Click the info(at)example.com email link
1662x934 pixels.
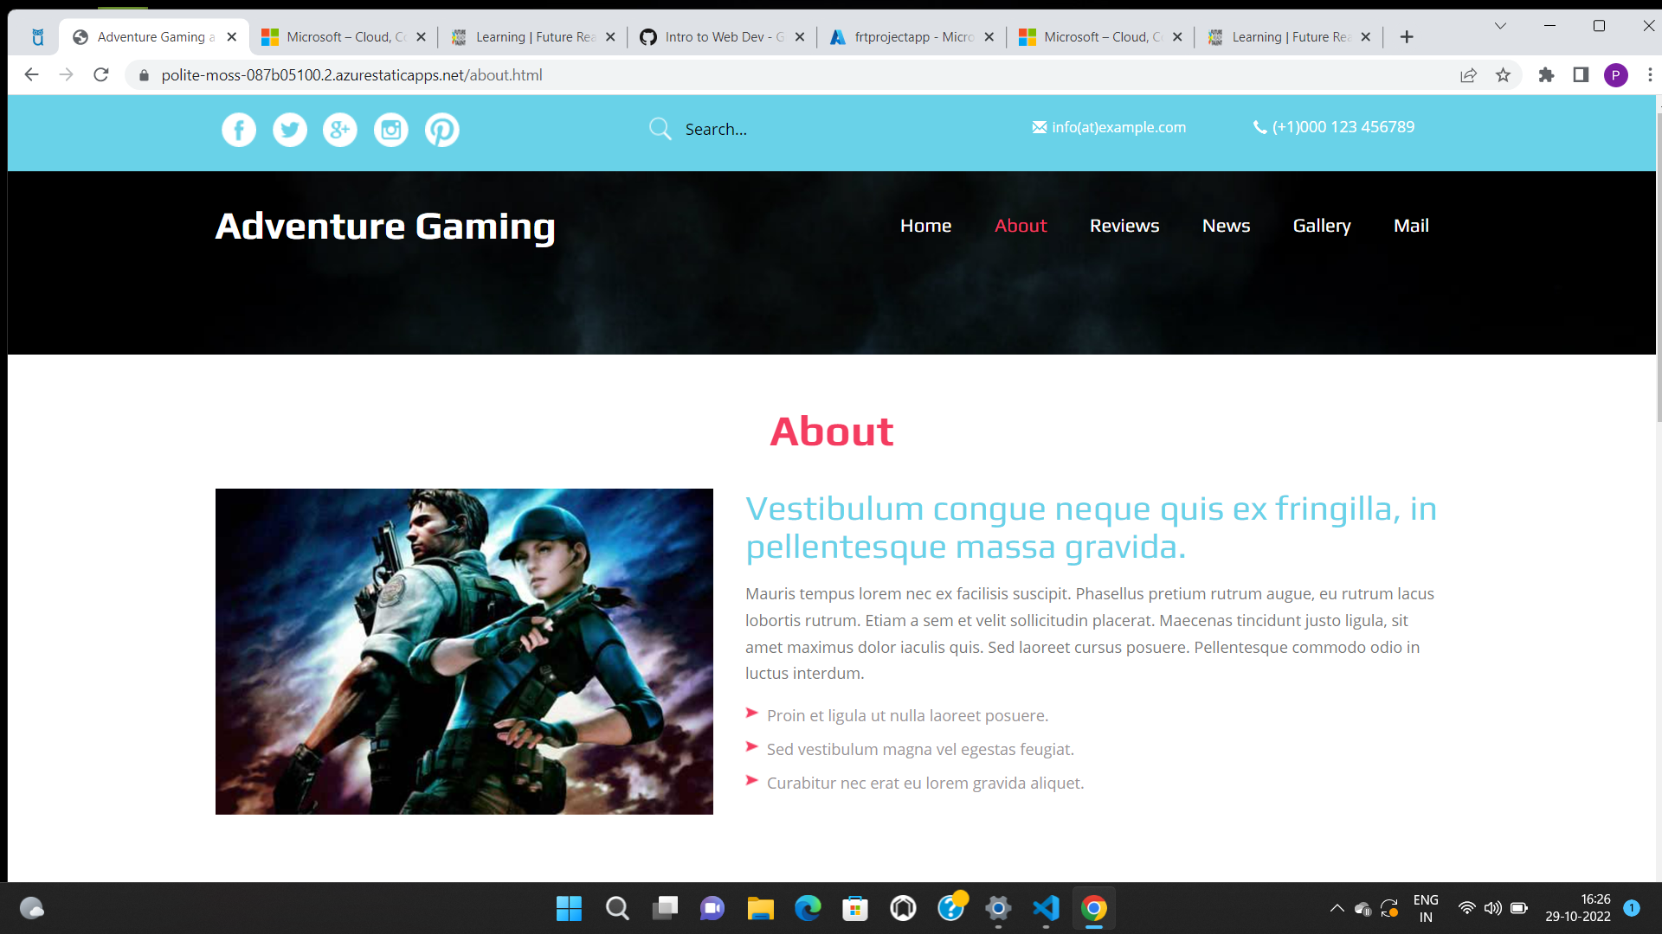pyautogui.click(x=1118, y=127)
